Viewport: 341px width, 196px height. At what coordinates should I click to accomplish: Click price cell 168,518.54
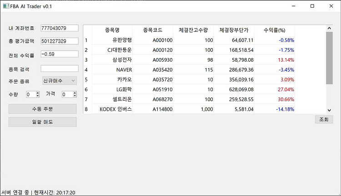point(234,50)
